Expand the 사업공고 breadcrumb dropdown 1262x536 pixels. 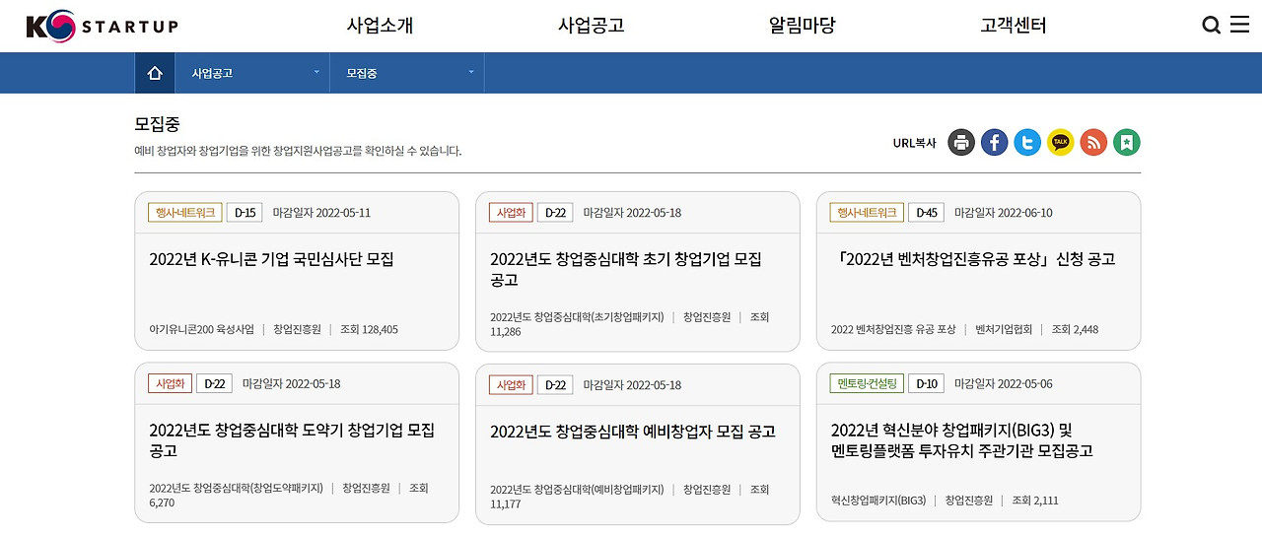[x=252, y=73]
